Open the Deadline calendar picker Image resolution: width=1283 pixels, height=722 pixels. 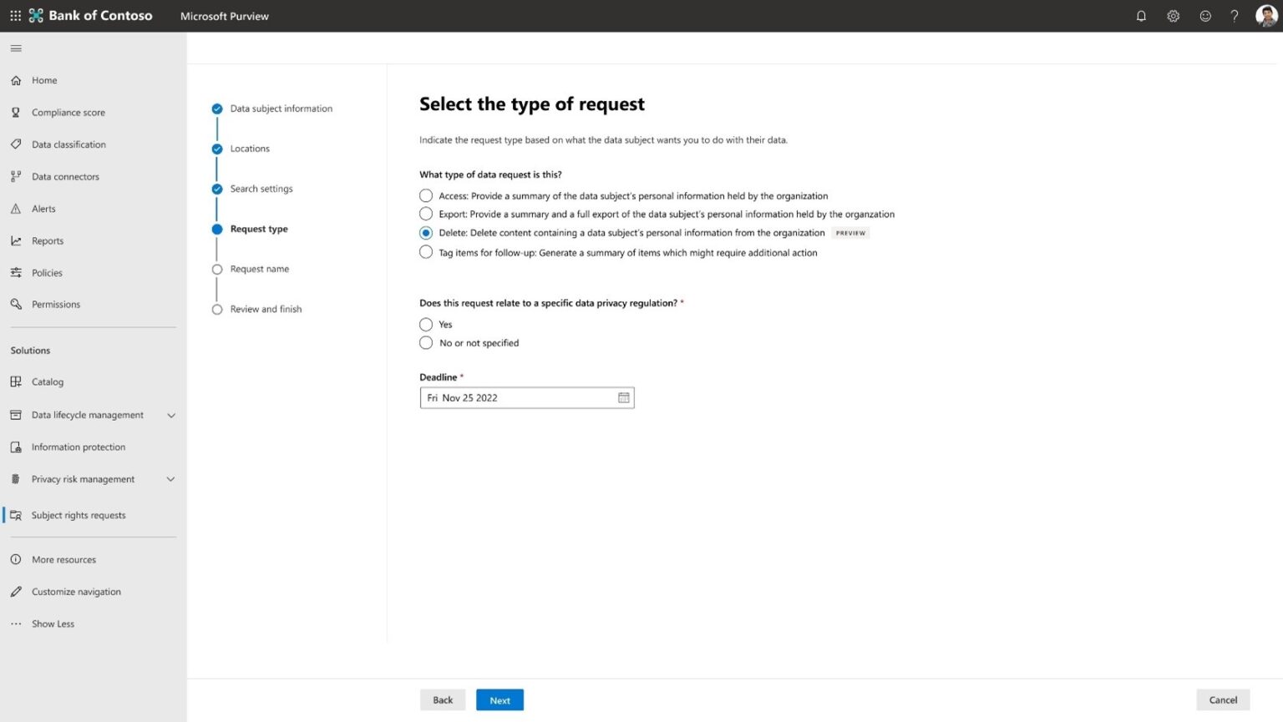pos(623,398)
